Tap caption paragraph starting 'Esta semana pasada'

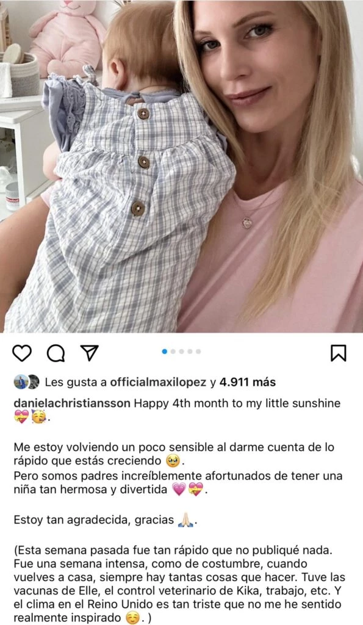pyautogui.click(x=179, y=584)
